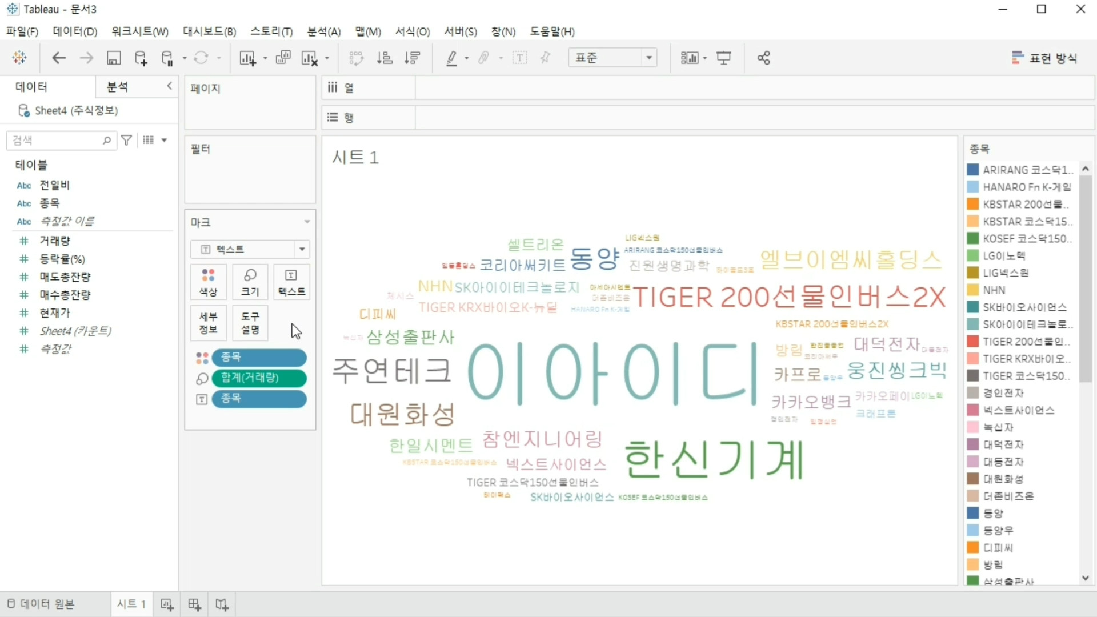Go to the Data Source tab
The width and height of the screenshot is (1097, 617).
tap(41, 604)
